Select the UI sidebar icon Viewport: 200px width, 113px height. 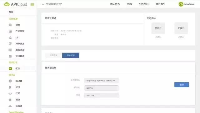[10, 37]
